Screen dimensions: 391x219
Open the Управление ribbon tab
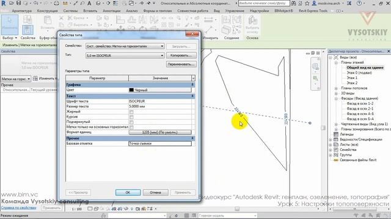click(x=235, y=11)
